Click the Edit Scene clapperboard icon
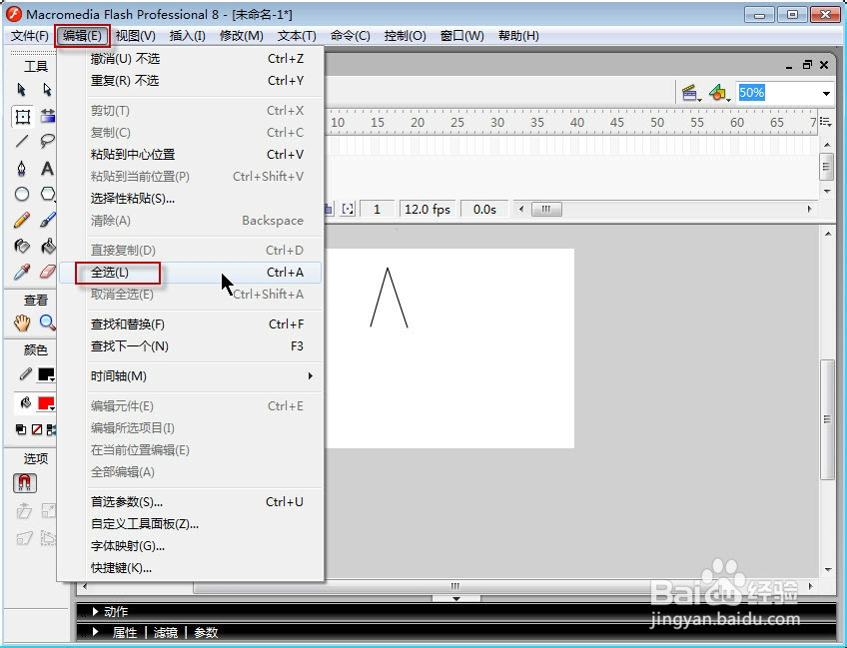 [x=691, y=93]
